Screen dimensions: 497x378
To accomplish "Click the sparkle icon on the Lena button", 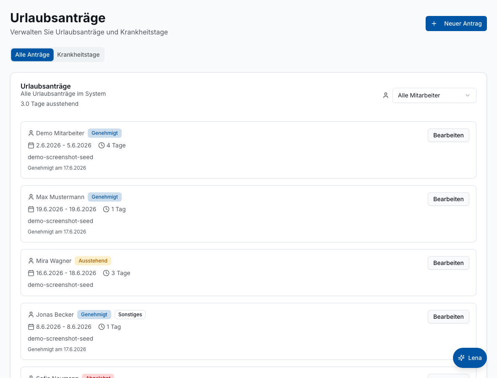I will 461,358.
